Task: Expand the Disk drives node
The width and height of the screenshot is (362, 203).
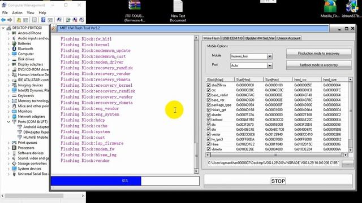Action: point(8,59)
